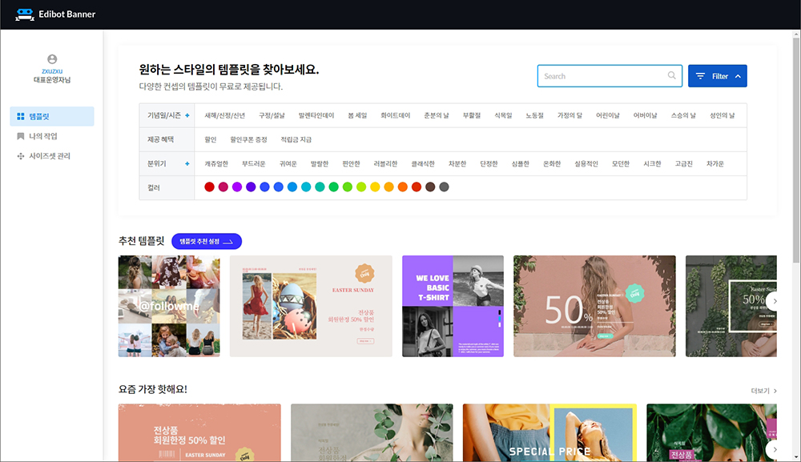Select the 노동절 tag
Viewport: 801px width, 462px height.
(535, 115)
